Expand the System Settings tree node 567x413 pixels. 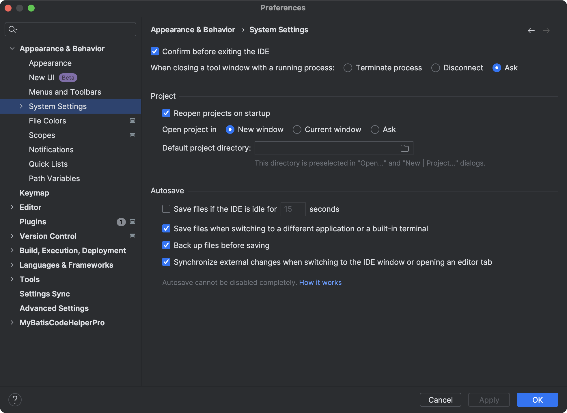(x=21, y=106)
